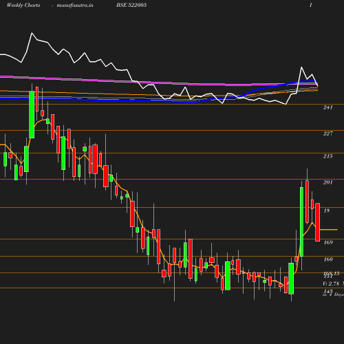Click the 'munafasutra.in' site label
Screen dimensions: 344x344
(x=75, y=5)
